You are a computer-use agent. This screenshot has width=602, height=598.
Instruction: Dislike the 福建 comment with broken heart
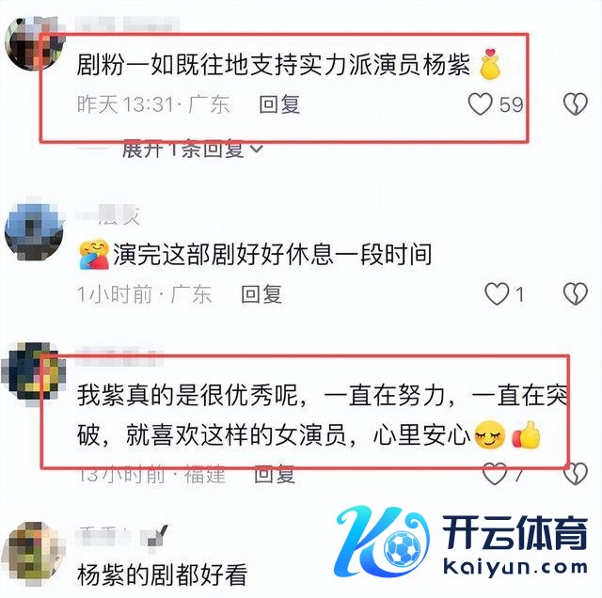(x=575, y=474)
